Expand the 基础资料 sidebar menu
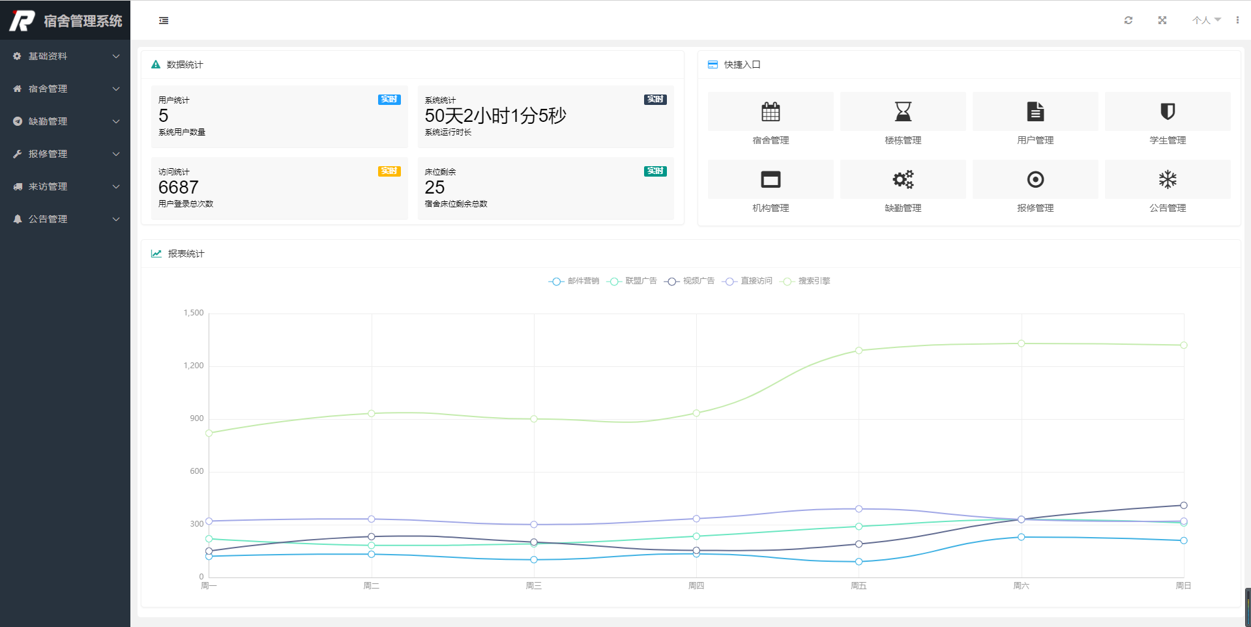1251x627 pixels. [65, 56]
